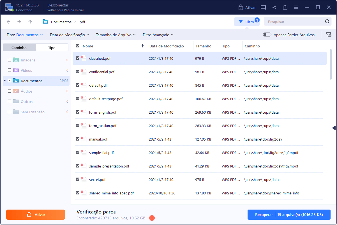The width and height of the screenshot is (337, 225).
Task: Go back with the left arrow
Action: point(8,22)
